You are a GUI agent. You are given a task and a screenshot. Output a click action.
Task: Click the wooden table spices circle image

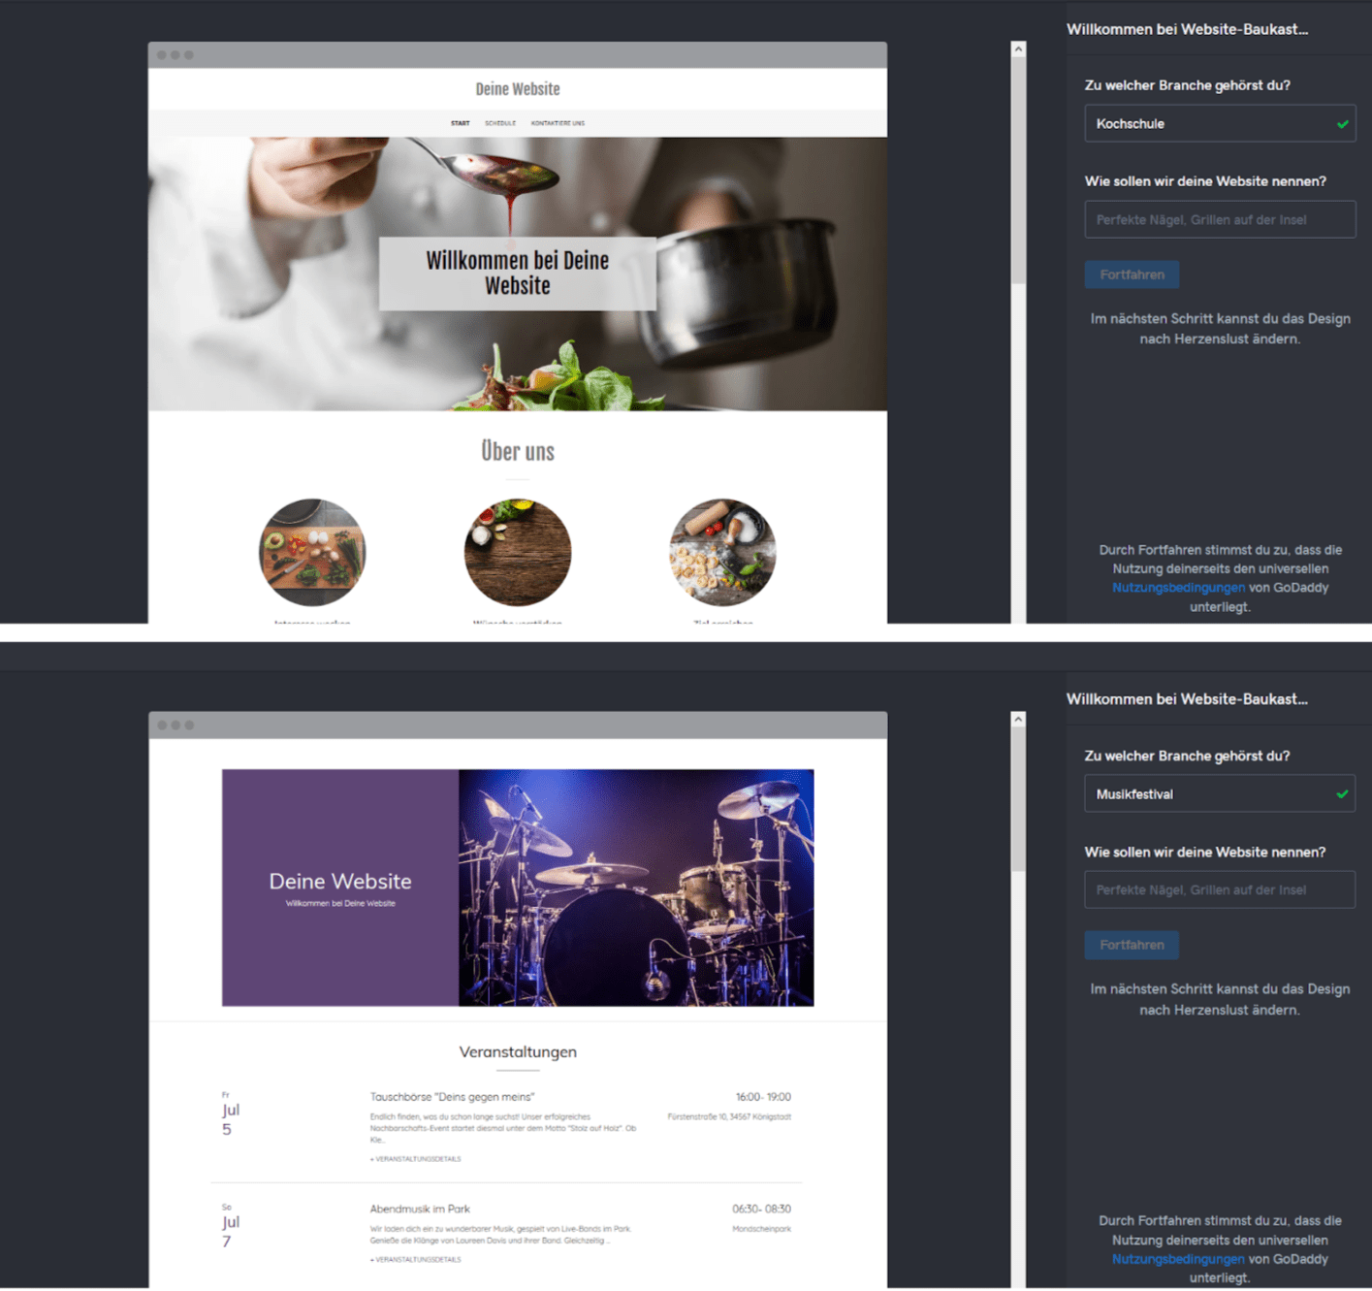tap(518, 552)
